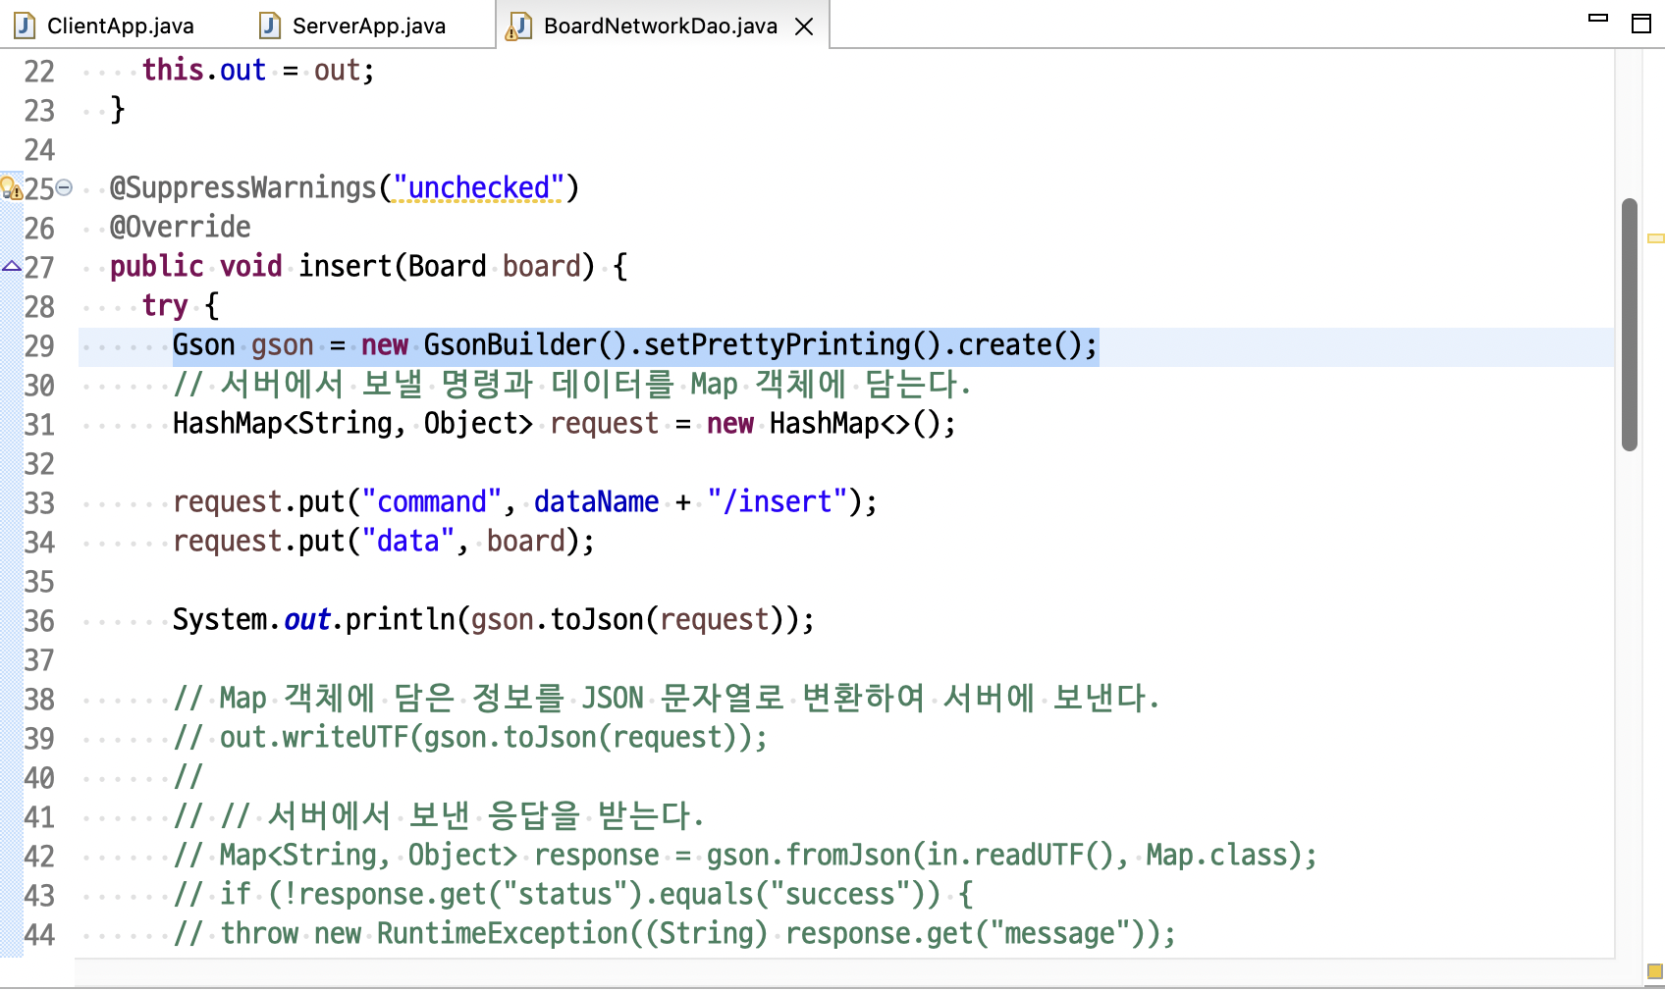Click the vertical scrollbar thumb
Image resolution: width=1665 pixels, height=991 pixels.
(x=1630, y=324)
